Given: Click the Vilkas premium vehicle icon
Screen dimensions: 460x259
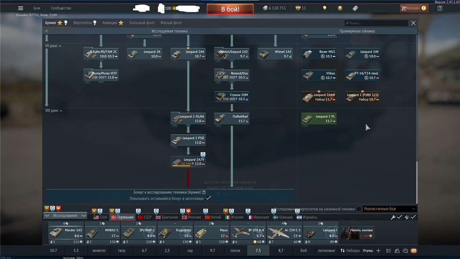Looking at the screenshot, I should pyautogui.click(x=308, y=76).
